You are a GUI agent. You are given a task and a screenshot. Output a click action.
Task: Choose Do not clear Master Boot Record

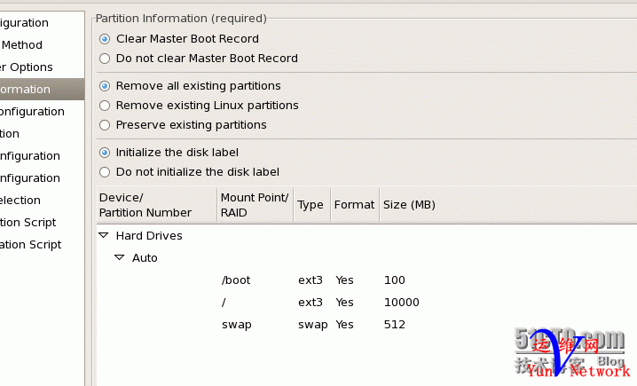106,59
